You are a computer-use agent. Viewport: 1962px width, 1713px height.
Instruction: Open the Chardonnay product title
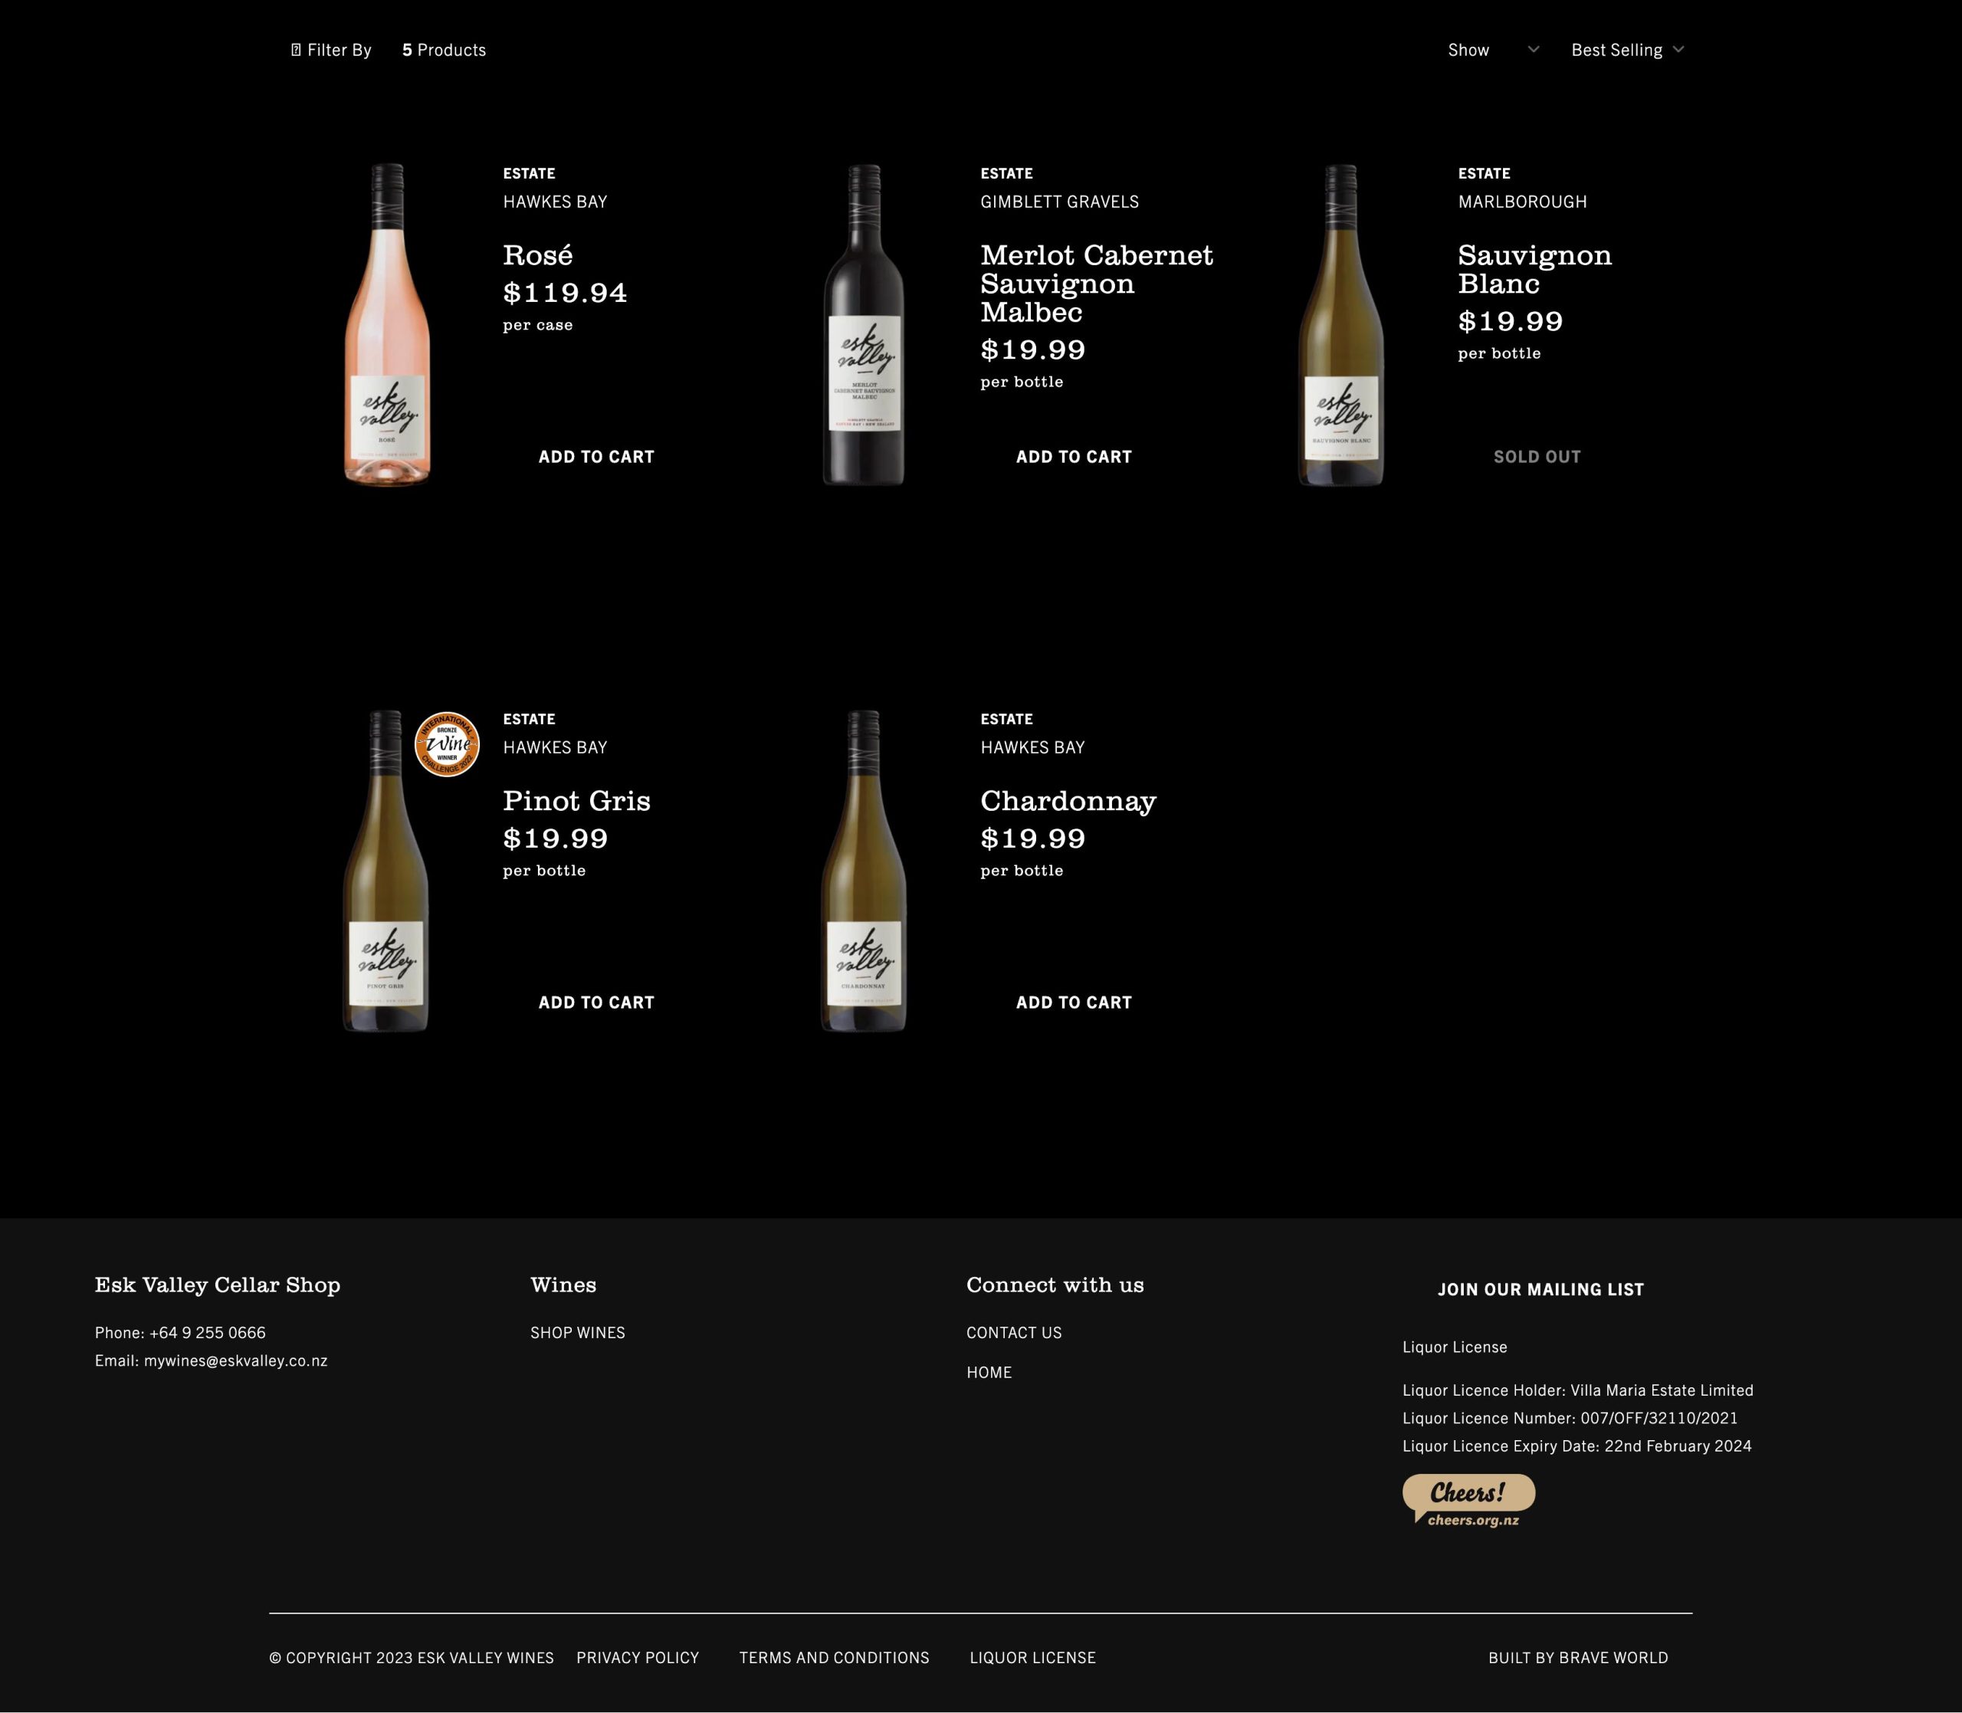pyautogui.click(x=1068, y=801)
